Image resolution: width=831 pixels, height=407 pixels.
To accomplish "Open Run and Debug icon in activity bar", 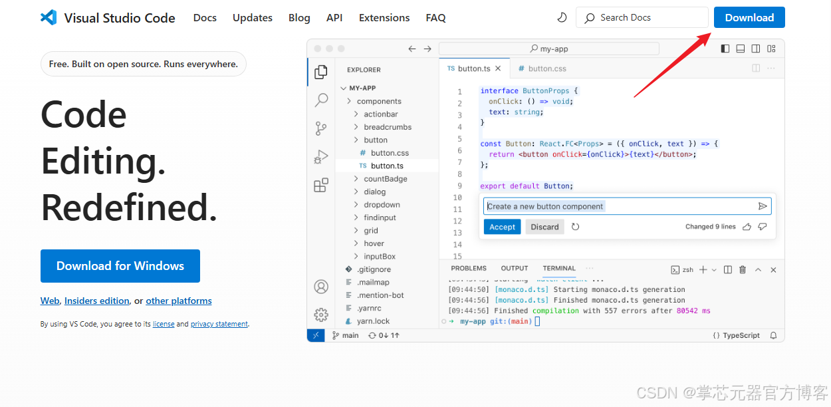I will [x=321, y=157].
